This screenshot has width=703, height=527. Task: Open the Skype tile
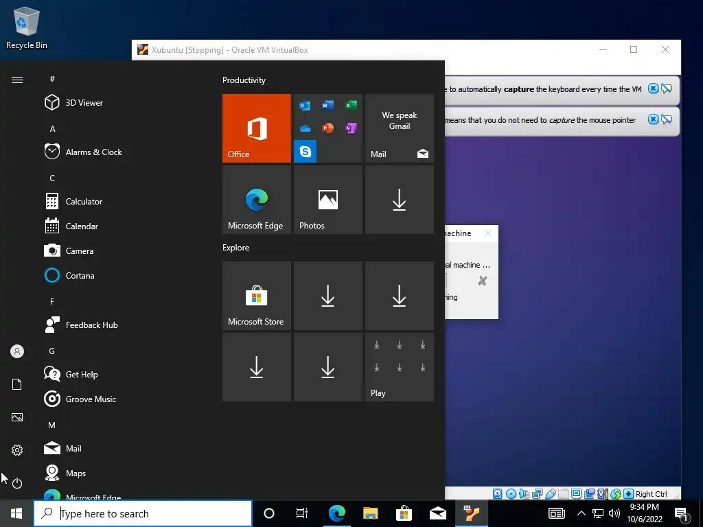[x=306, y=152]
